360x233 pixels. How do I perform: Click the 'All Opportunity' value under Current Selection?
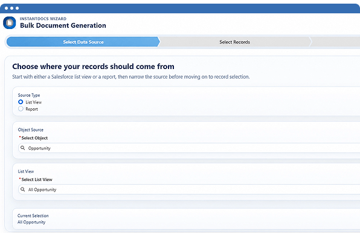tap(31, 222)
